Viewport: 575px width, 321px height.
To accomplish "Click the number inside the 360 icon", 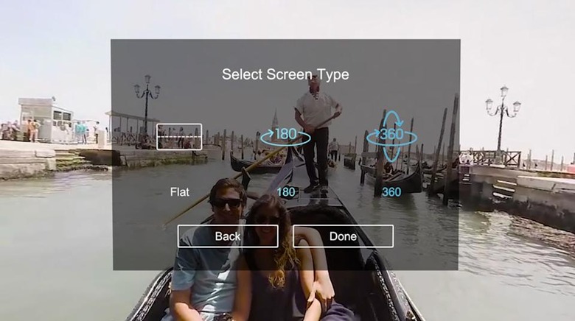I will 391,135.
